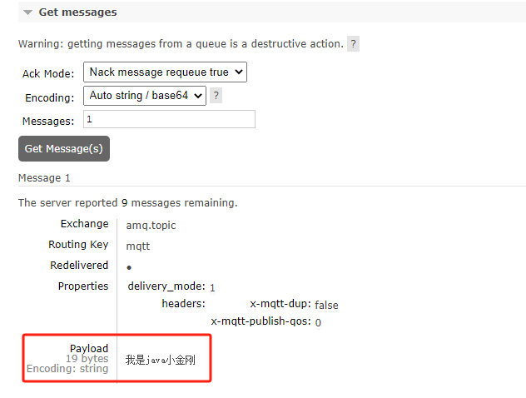Collapse the Get messages section triangle
This screenshot has width=526, height=398.
coord(28,12)
